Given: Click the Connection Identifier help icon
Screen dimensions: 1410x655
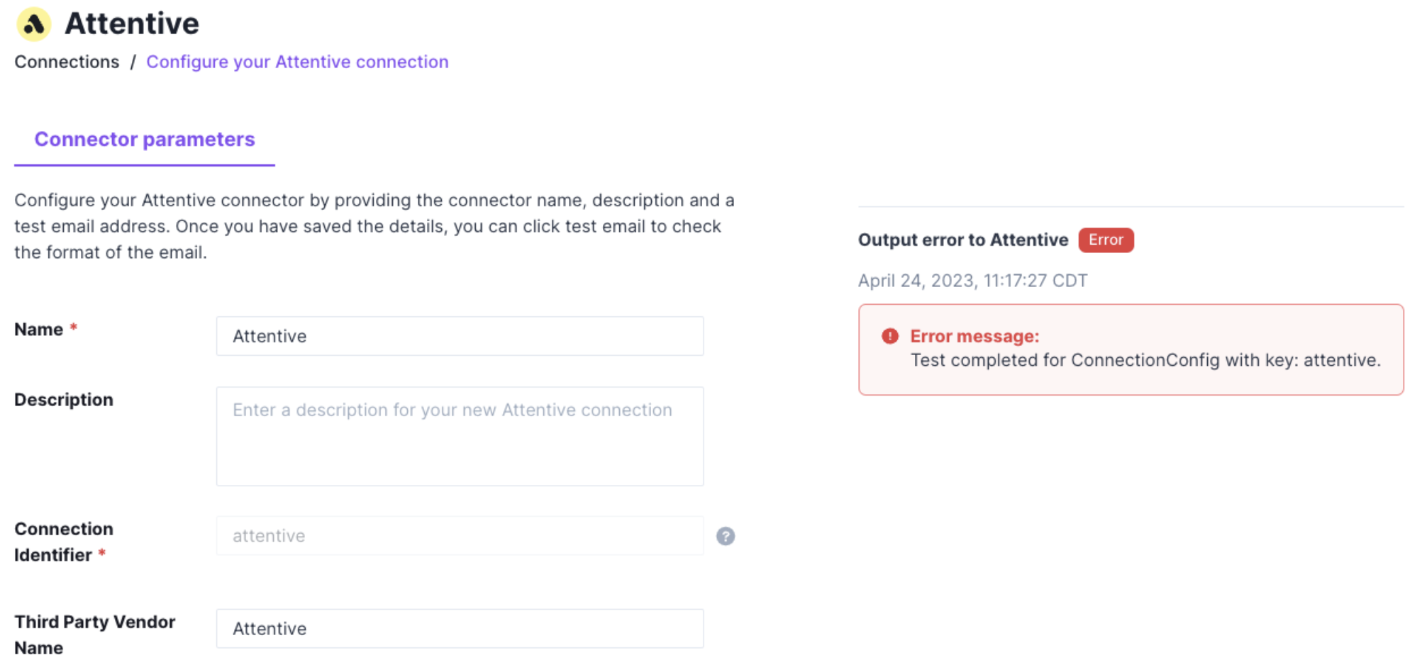Looking at the screenshot, I should pos(725,537).
